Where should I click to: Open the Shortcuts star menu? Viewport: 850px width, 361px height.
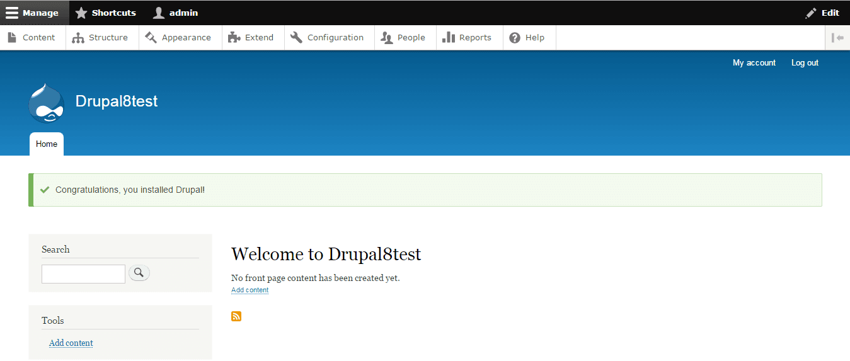point(106,13)
